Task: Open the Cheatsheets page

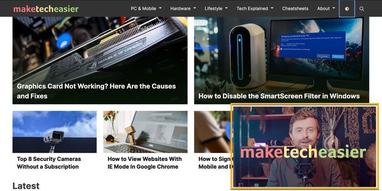Action: [295, 9]
